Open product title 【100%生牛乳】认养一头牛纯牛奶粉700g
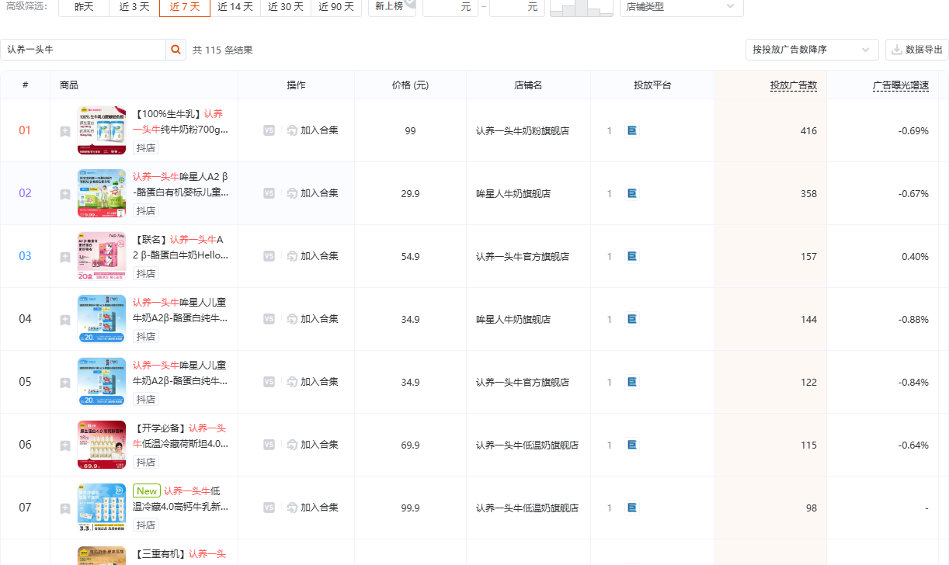 tap(182, 122)
